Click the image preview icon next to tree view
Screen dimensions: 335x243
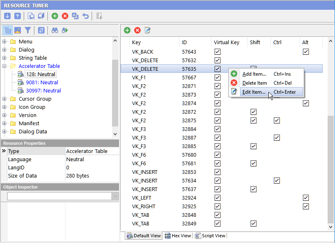(x=17, y=30)
